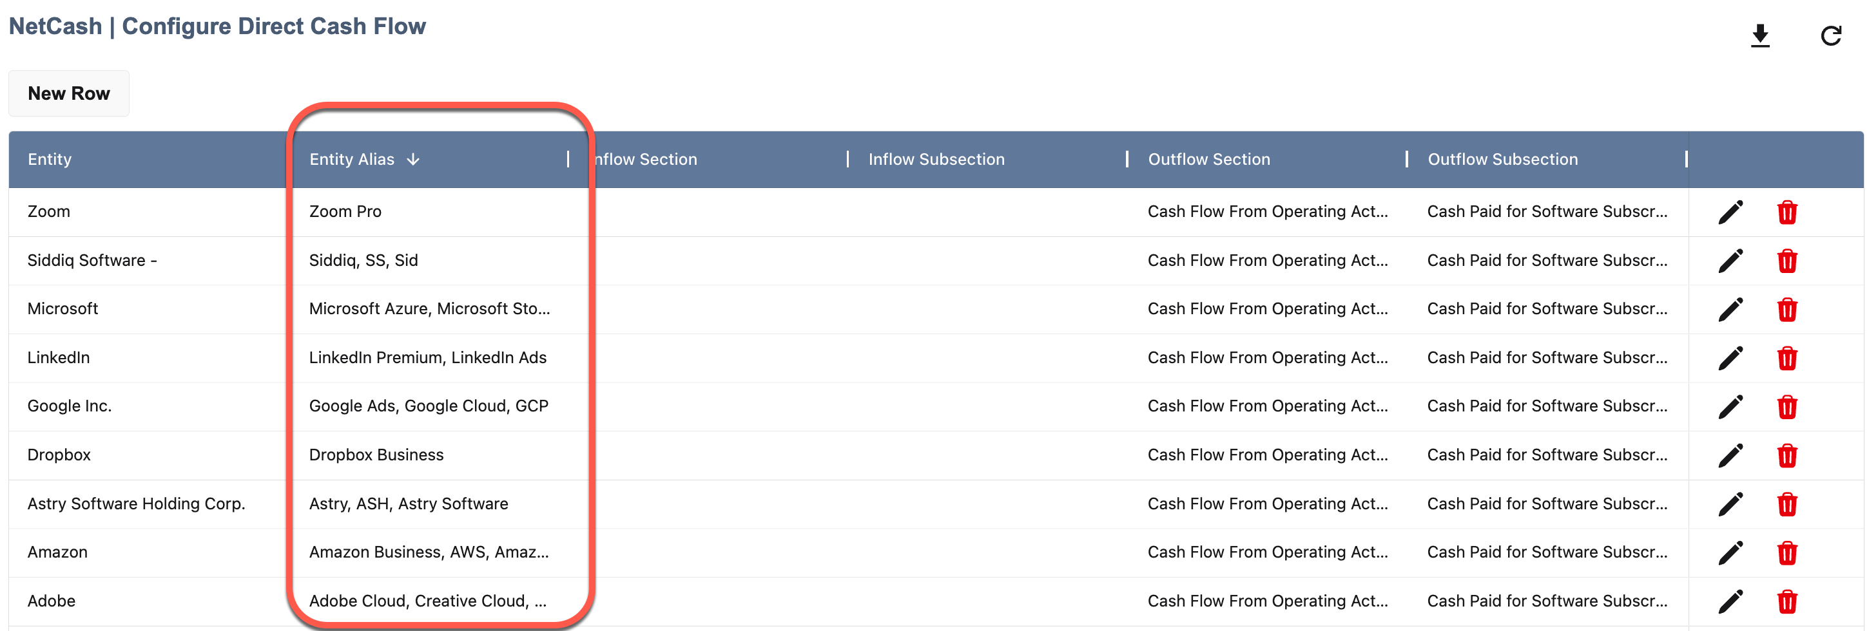Click Outflow Section cell in the Microsoft row
Screen dimensions: 1869x631
click(x=1268, y=308)
